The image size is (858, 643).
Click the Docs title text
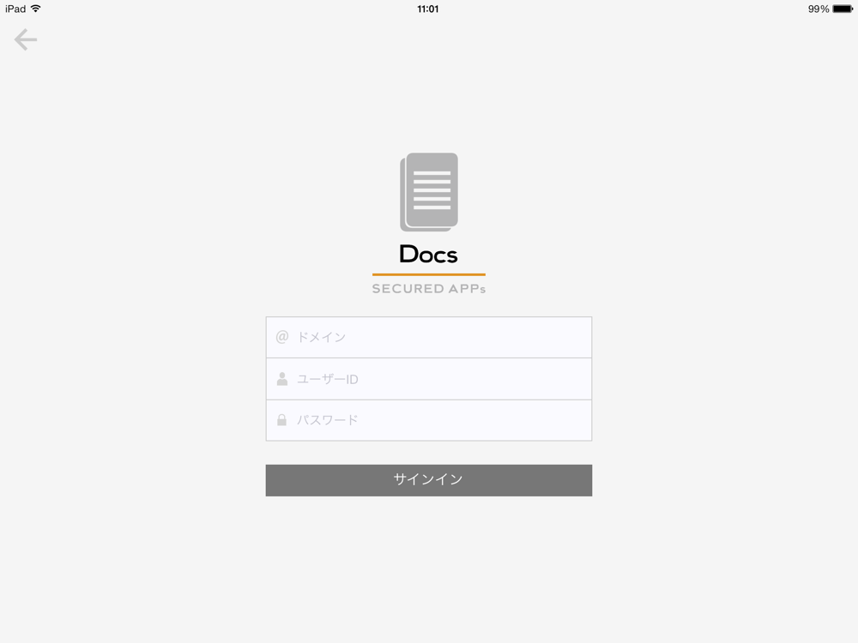(428, 255)
